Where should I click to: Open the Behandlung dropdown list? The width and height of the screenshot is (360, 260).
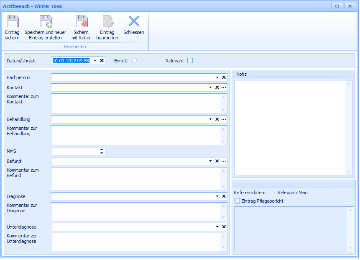pos(211,119)
